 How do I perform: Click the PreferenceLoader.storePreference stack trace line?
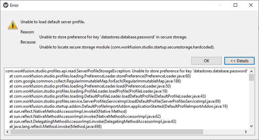pyautogui.click(x=100, y=76)
